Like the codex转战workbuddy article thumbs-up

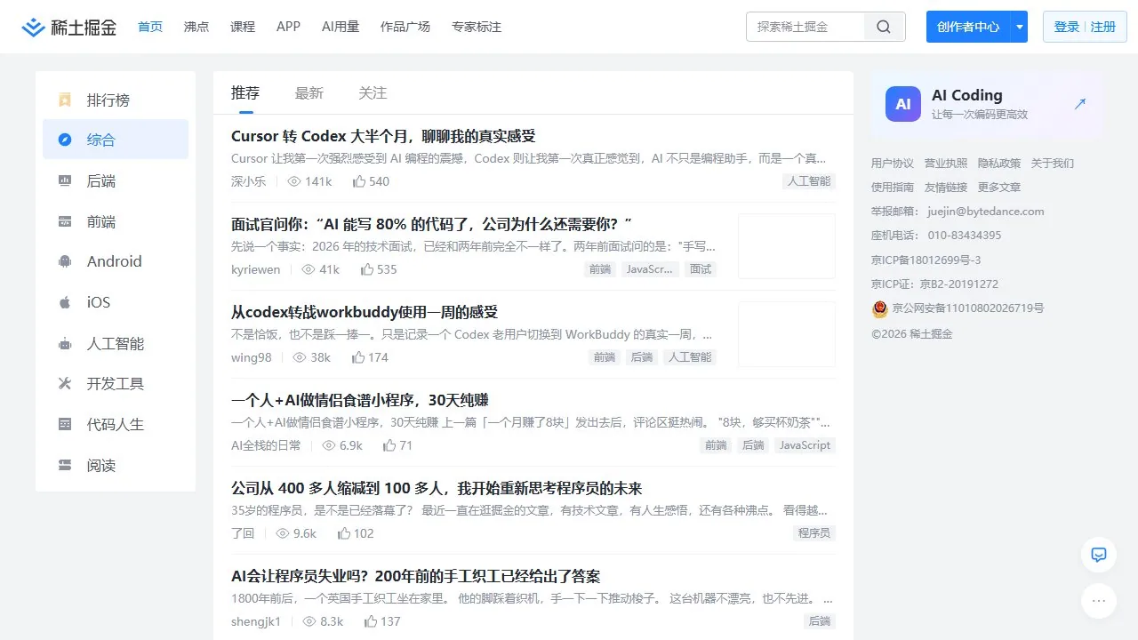pos(358,357)
